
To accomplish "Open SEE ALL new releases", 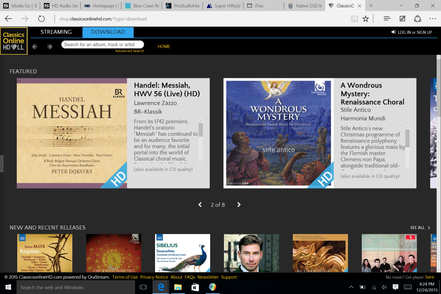I will click(420, 228).
